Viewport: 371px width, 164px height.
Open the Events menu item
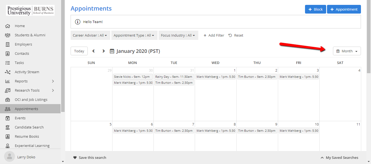click(20, 118)
